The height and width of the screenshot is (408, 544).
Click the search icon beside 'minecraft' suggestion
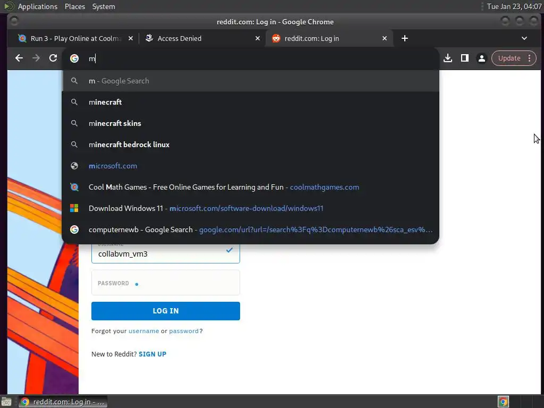74,102
